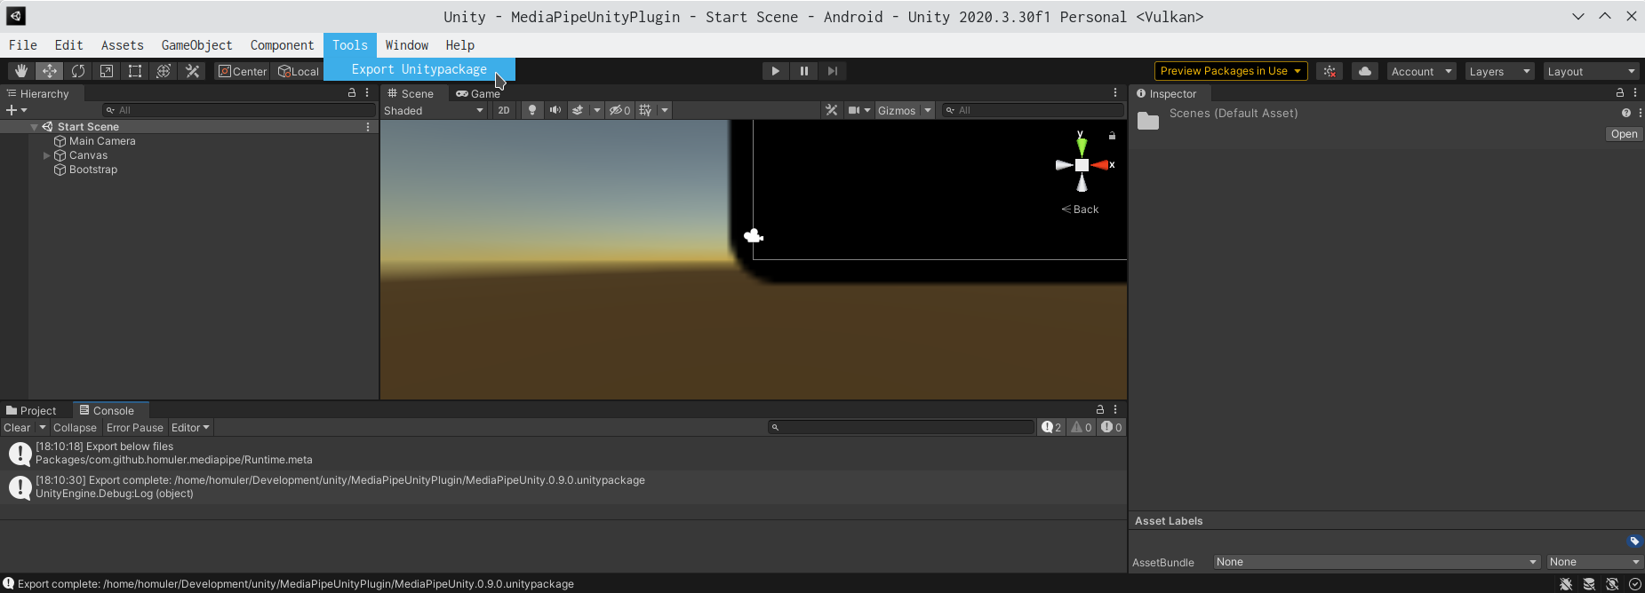Toggle Gizmos button in scene view

897,110
